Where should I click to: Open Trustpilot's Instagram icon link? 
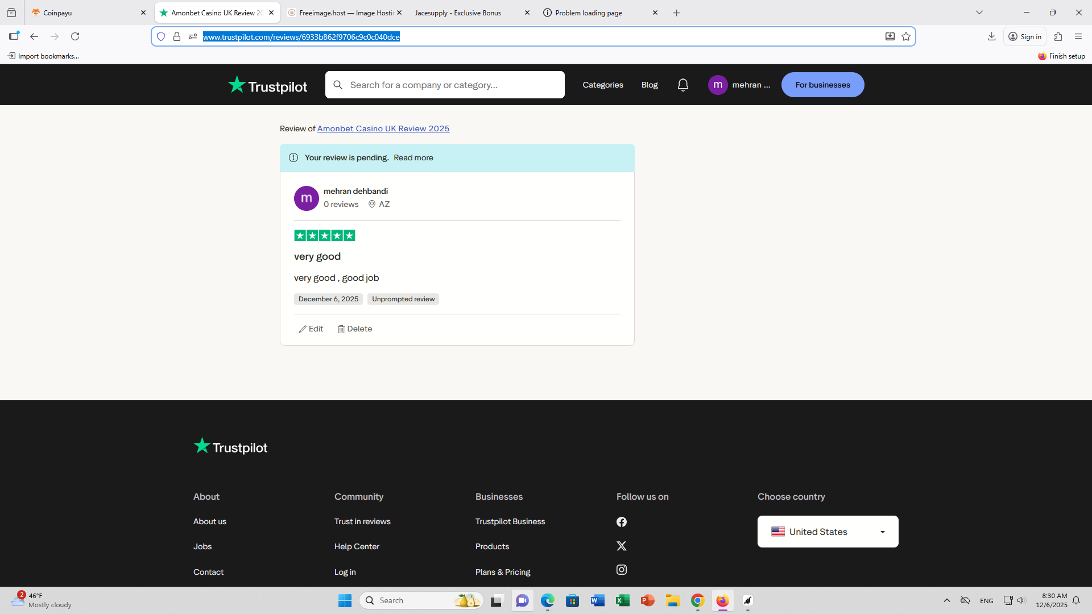[622, 570]
